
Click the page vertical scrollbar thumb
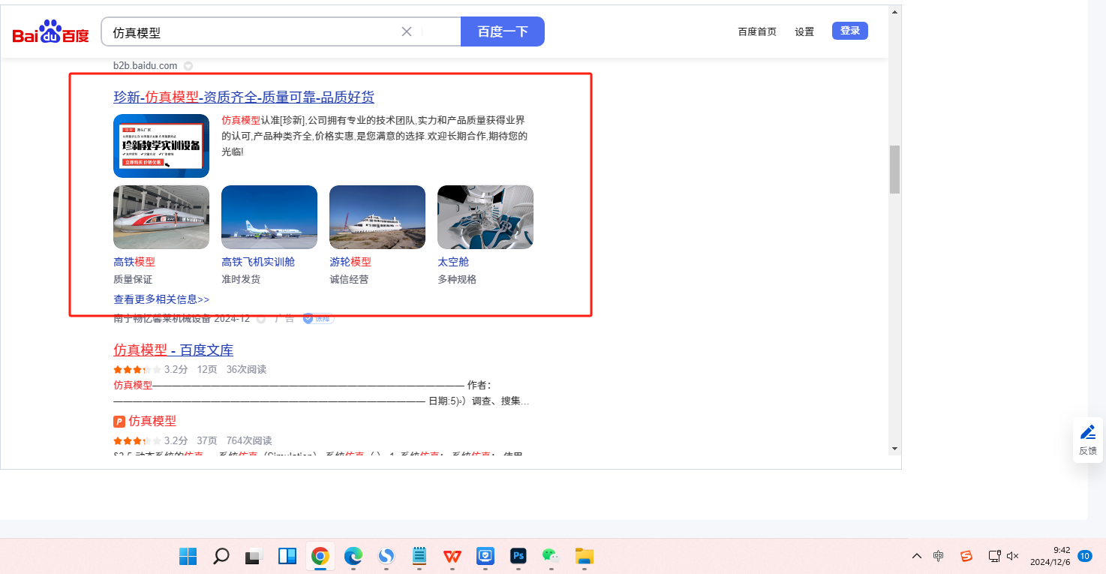pyautogui.click(x=894, y=169)
